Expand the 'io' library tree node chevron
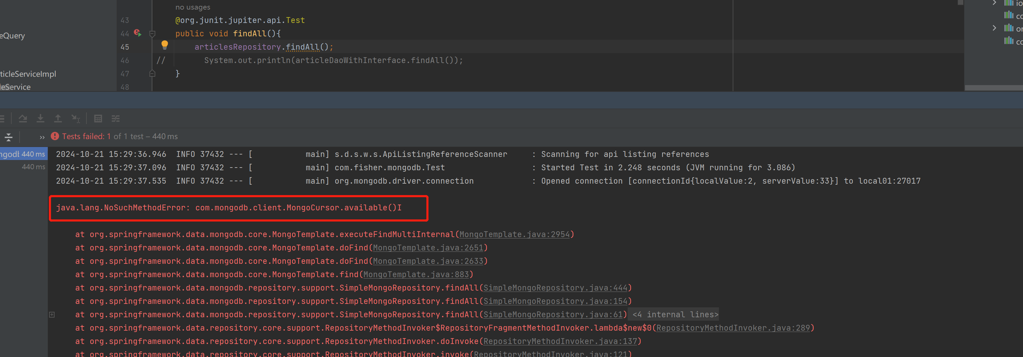Screen dimensions: 1023x357 click(x=994, y=3)
